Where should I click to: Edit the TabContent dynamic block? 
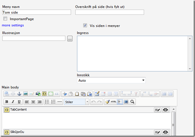pos(157,110)
